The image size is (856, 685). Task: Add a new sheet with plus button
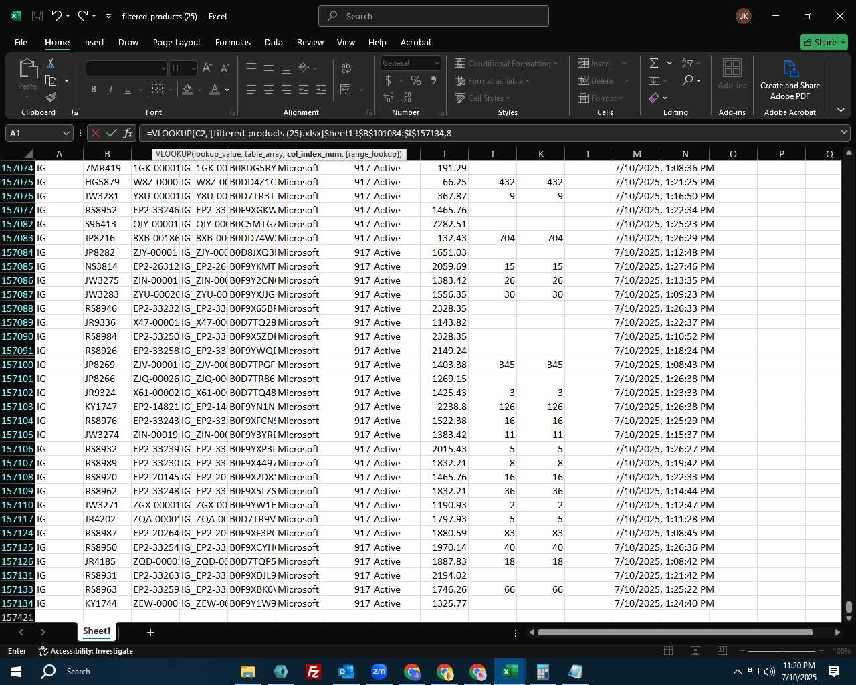click(150, 632)
